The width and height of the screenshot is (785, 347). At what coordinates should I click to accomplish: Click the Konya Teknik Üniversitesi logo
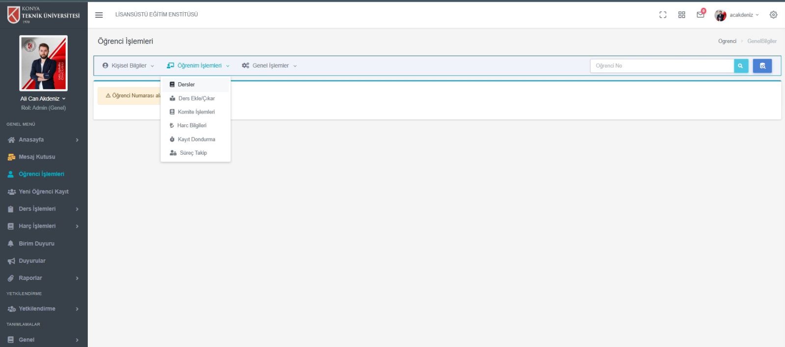[43, 15]
